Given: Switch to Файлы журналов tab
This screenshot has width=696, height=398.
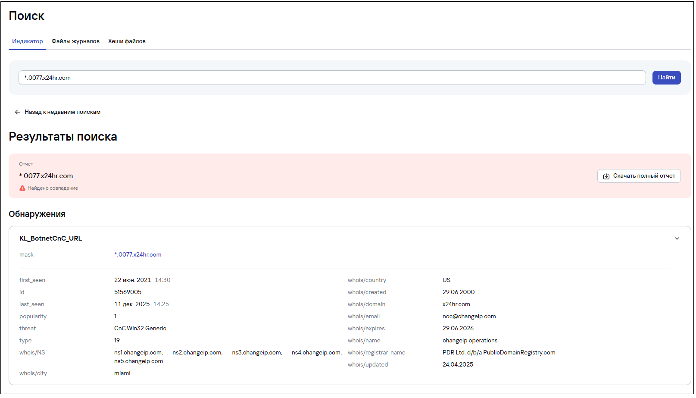Looking at the screenshot, I should [75, 41].
